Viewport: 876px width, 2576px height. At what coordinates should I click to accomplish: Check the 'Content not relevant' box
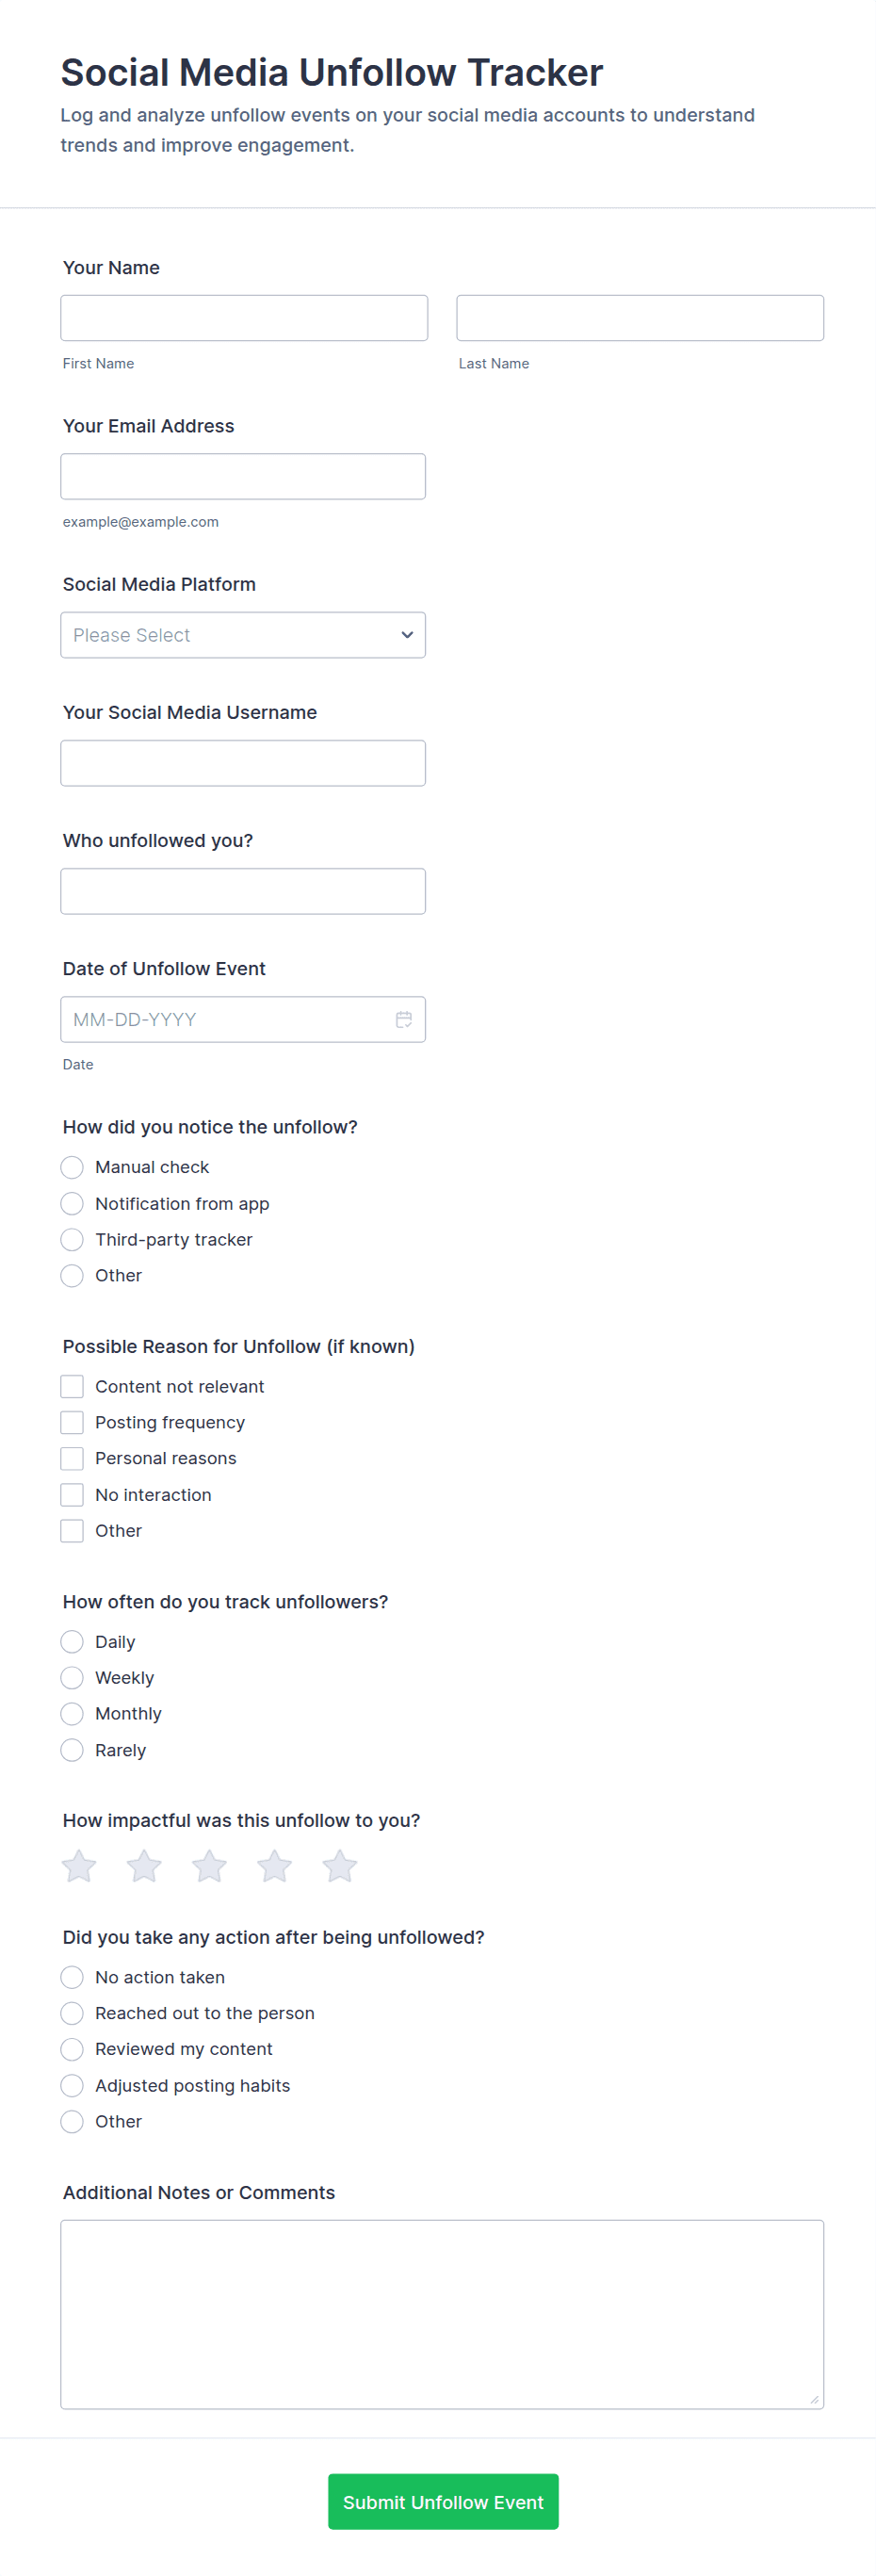72,1386
